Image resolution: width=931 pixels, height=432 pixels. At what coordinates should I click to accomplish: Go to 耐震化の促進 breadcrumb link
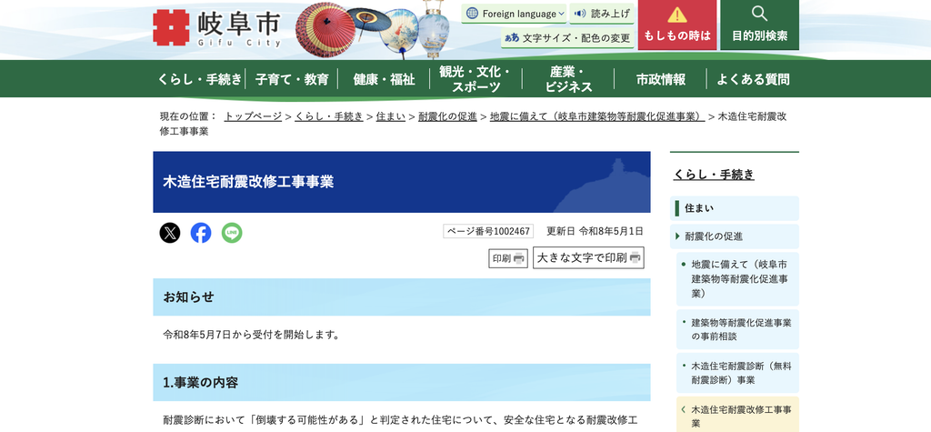447,116
